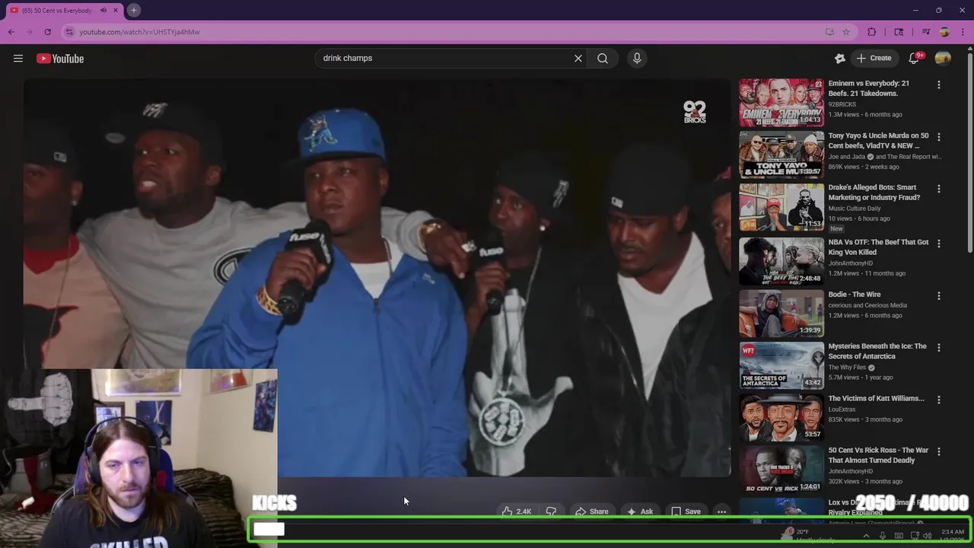
Task: Open Mysteries Beneath the Ice video
Action: [x=877, y=352]
